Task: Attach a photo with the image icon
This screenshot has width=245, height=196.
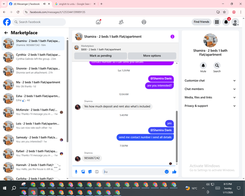Action: 83,171
